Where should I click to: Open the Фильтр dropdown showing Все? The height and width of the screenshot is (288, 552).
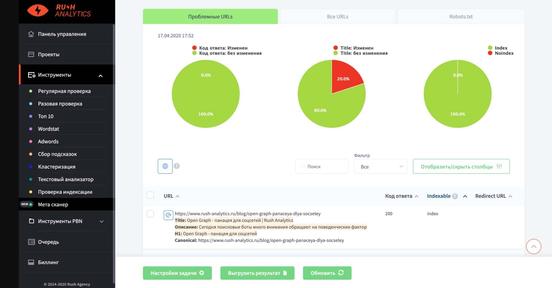pyautogui.click(x=380, y=166)
